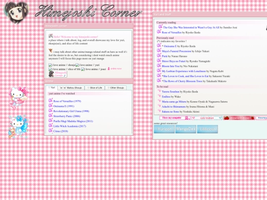Click the rose bullet icon beside Rose of Versailles (1979)

tap(50, 100)
